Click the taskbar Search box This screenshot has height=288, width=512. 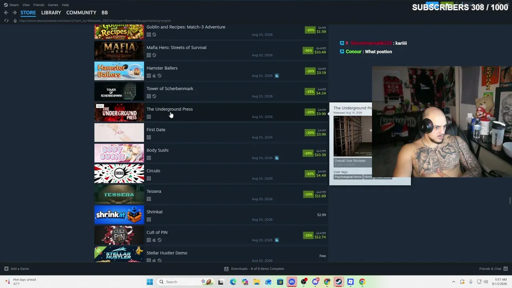coord(185,282)
